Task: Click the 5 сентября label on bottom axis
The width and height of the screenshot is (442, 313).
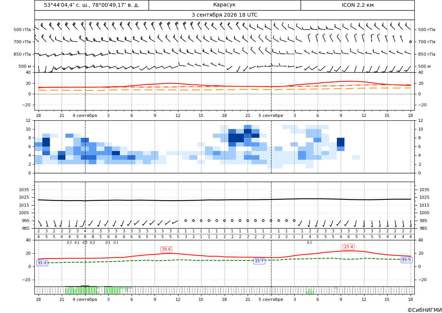Action: pos(271,299)
